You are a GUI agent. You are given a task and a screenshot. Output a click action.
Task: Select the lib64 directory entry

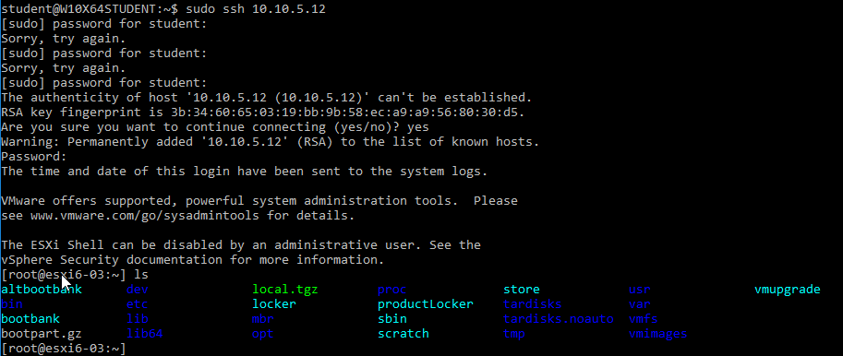click(144, 334)
